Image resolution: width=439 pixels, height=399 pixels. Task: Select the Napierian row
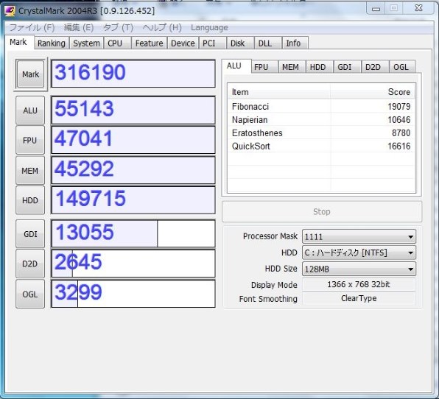click(x=321, y=120)
